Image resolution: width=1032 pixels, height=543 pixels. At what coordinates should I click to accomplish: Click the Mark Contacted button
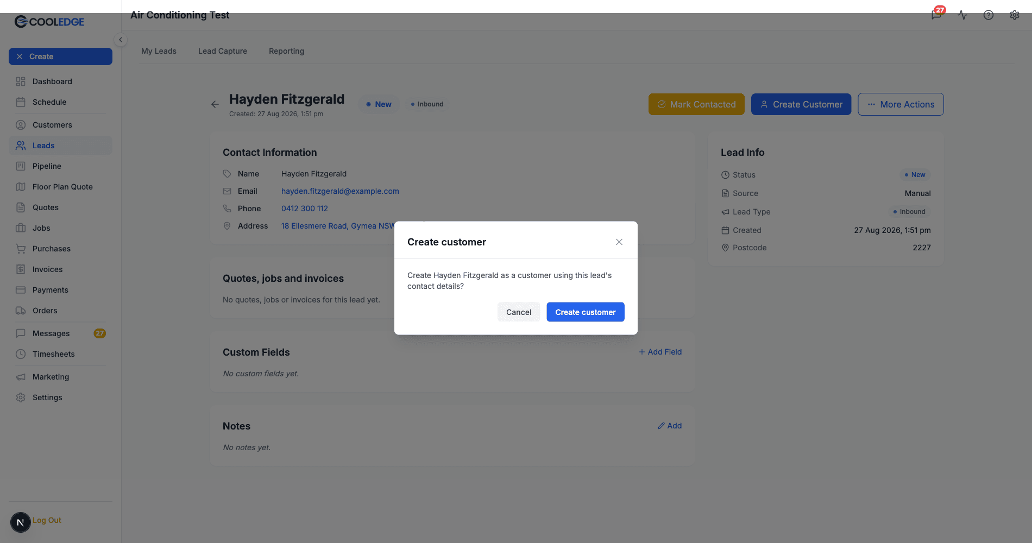pyautogui.click(x=696, y=104)
